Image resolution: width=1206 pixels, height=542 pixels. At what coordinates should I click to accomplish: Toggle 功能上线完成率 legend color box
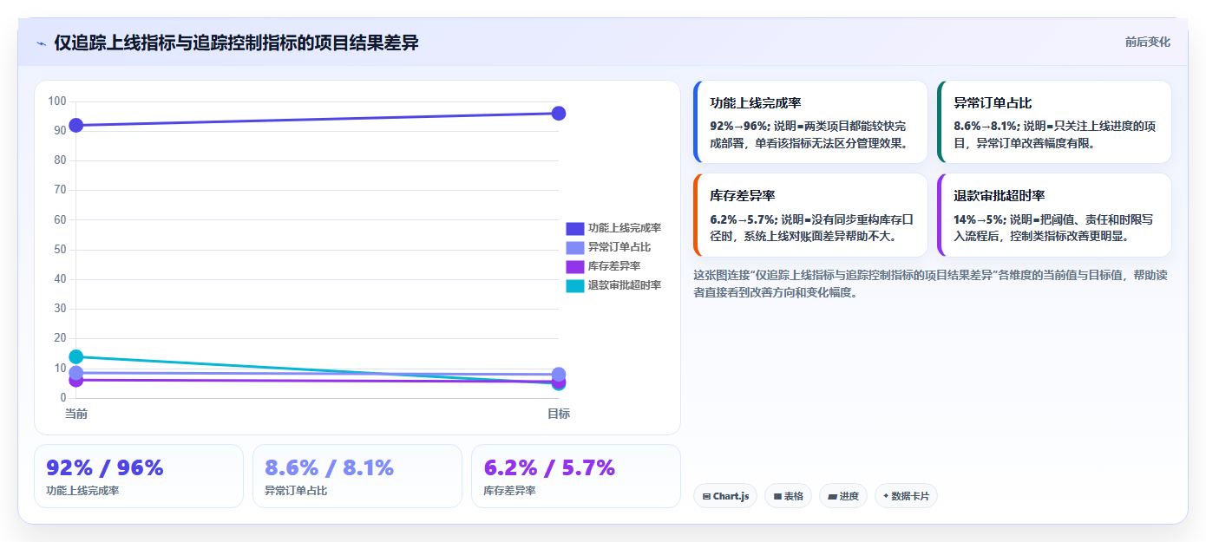tap(574, 228)
